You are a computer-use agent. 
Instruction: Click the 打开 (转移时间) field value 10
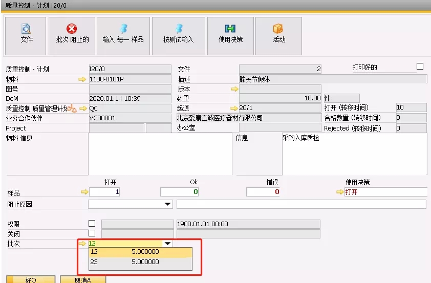point(411,107)
